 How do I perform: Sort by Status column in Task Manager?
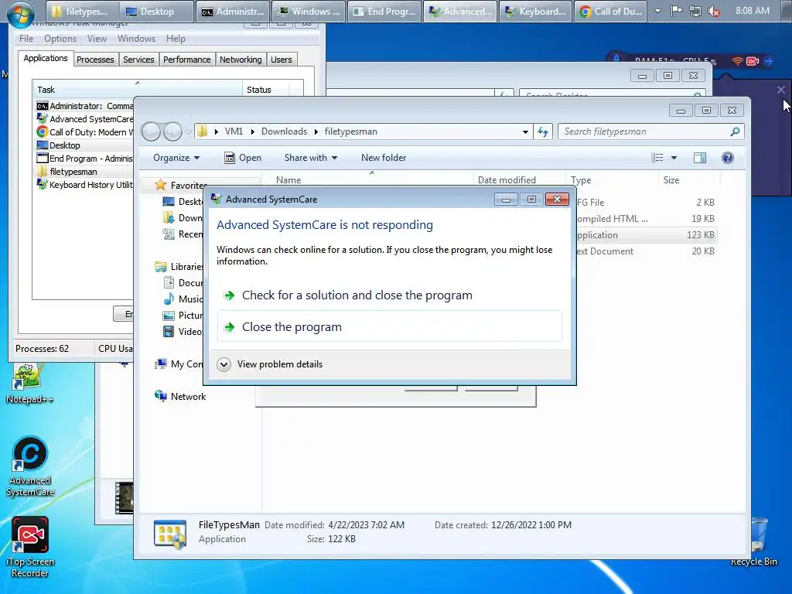[266, 90]
